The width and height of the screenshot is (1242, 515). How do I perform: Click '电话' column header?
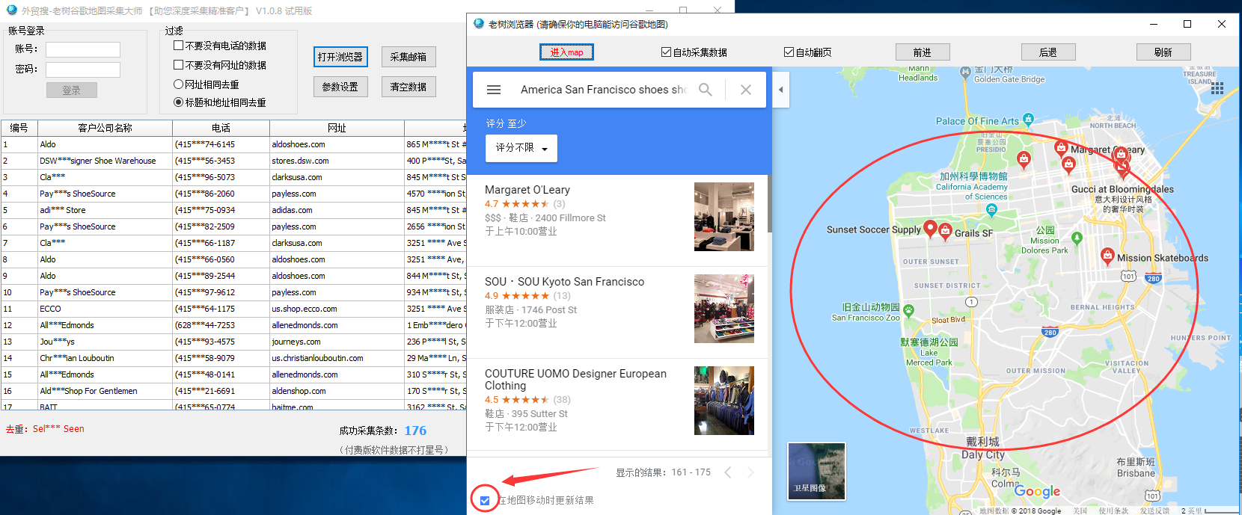pos(221,128)
